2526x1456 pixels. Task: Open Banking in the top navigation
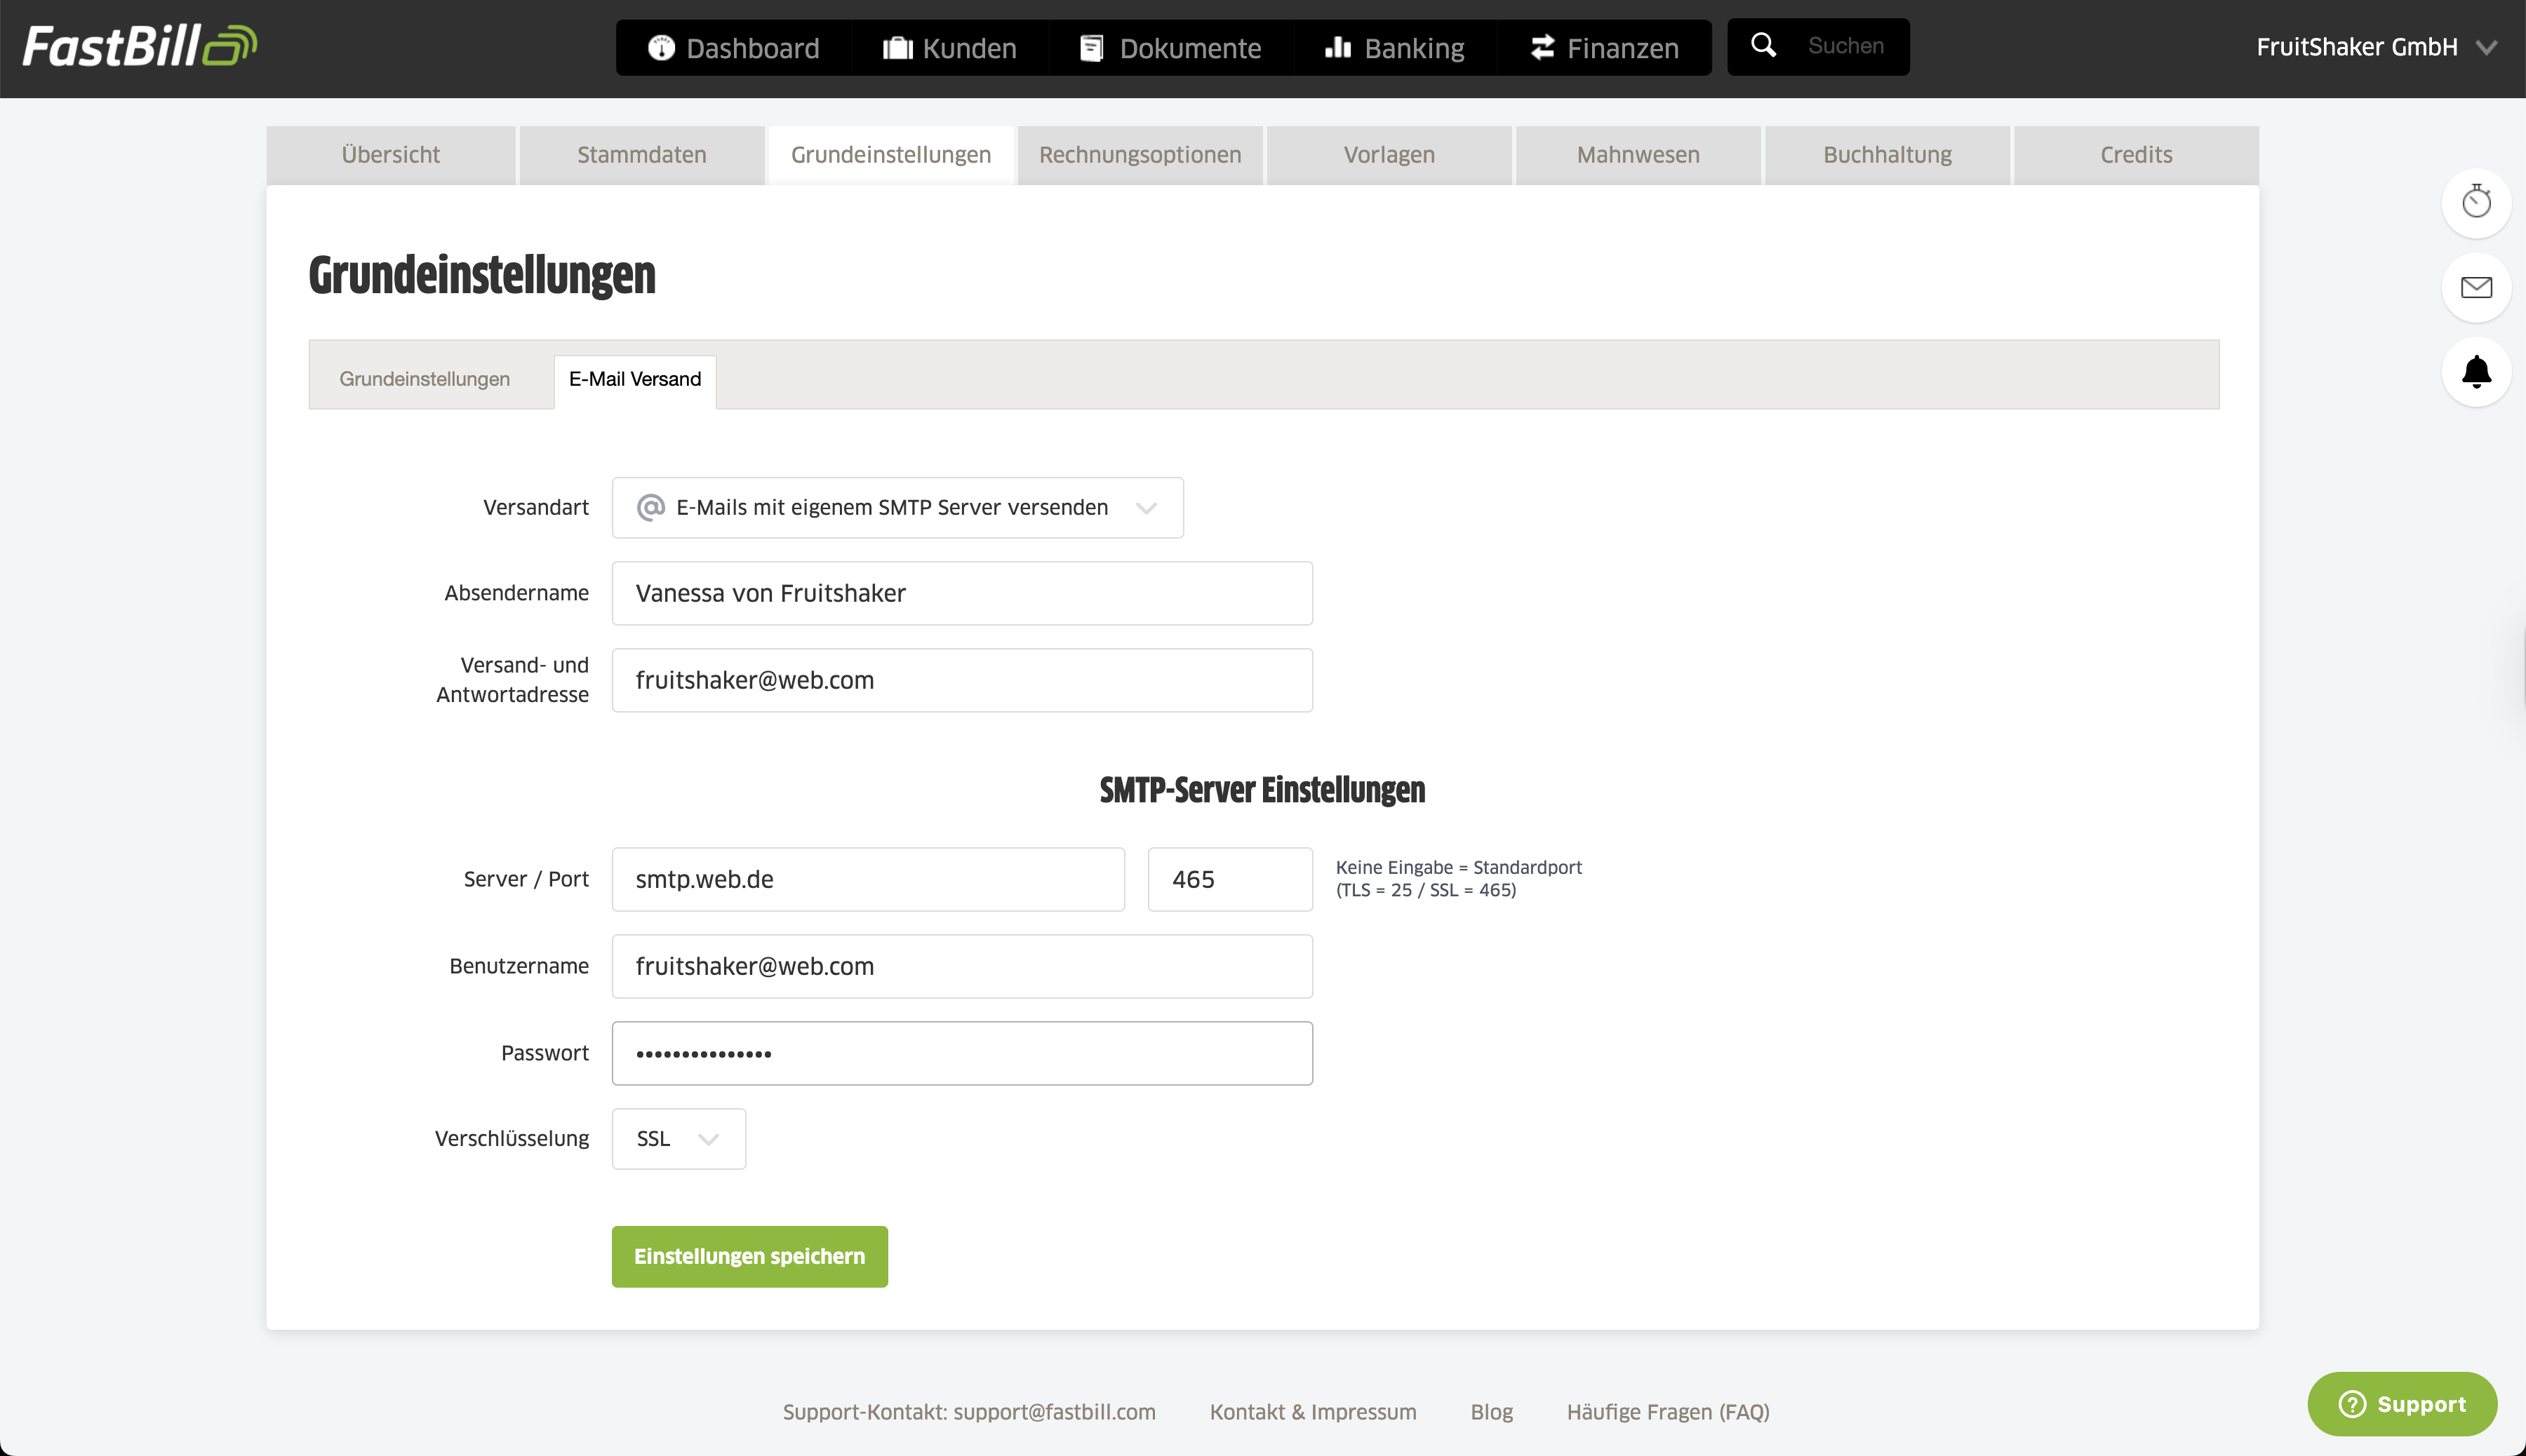1394,48
